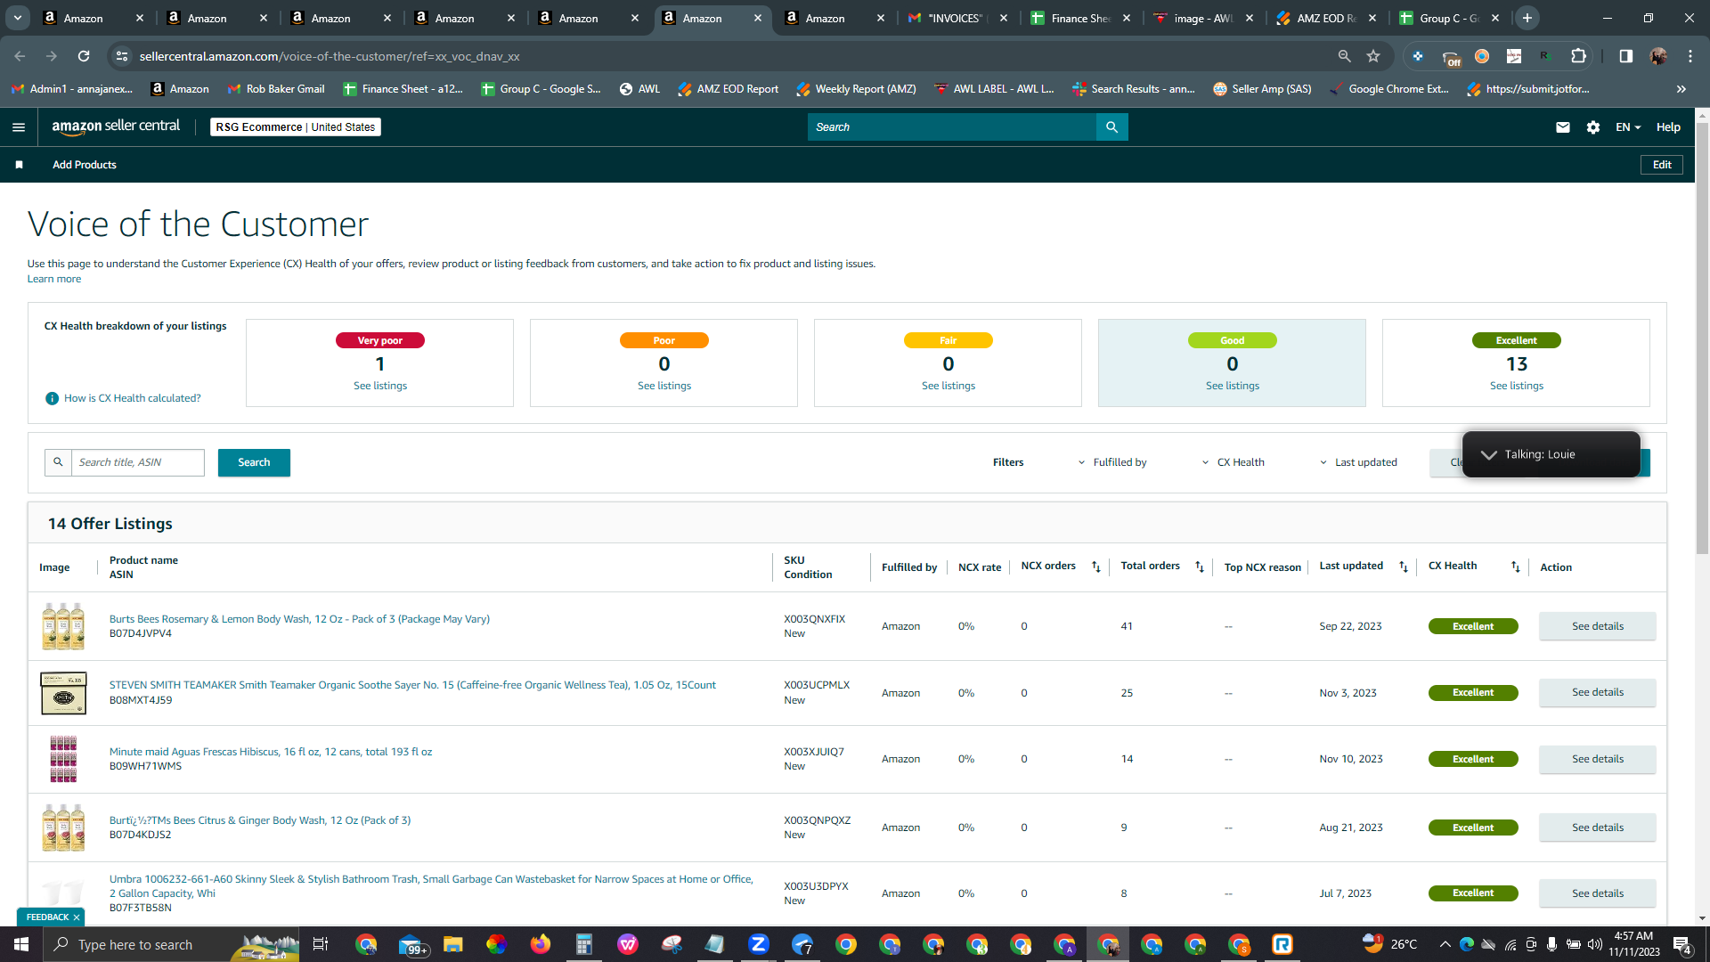
Task: Open See listings under Excellent
Action: coord(1517,386)
